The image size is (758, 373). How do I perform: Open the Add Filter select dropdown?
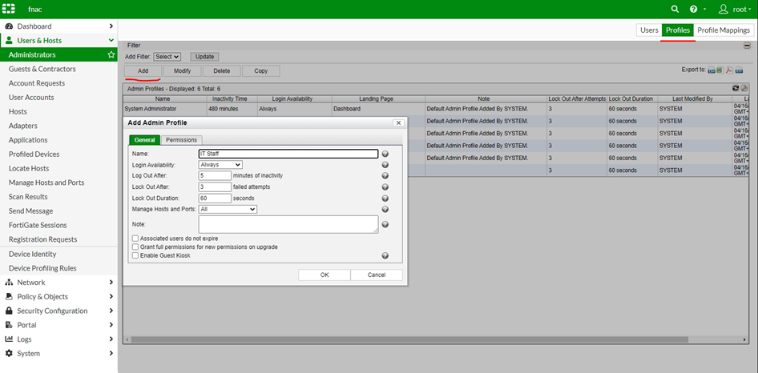(167, 57)
